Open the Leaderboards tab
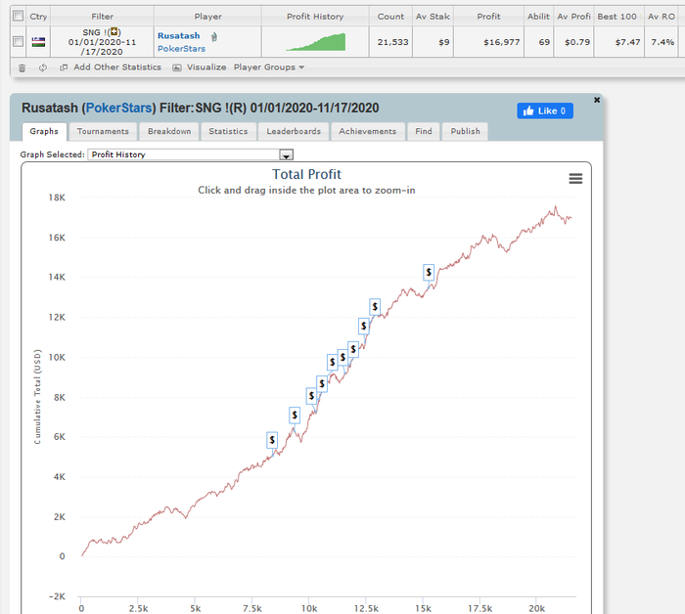Image resolution: width=685 pixels, height=614 pixels. coord(294,131)
